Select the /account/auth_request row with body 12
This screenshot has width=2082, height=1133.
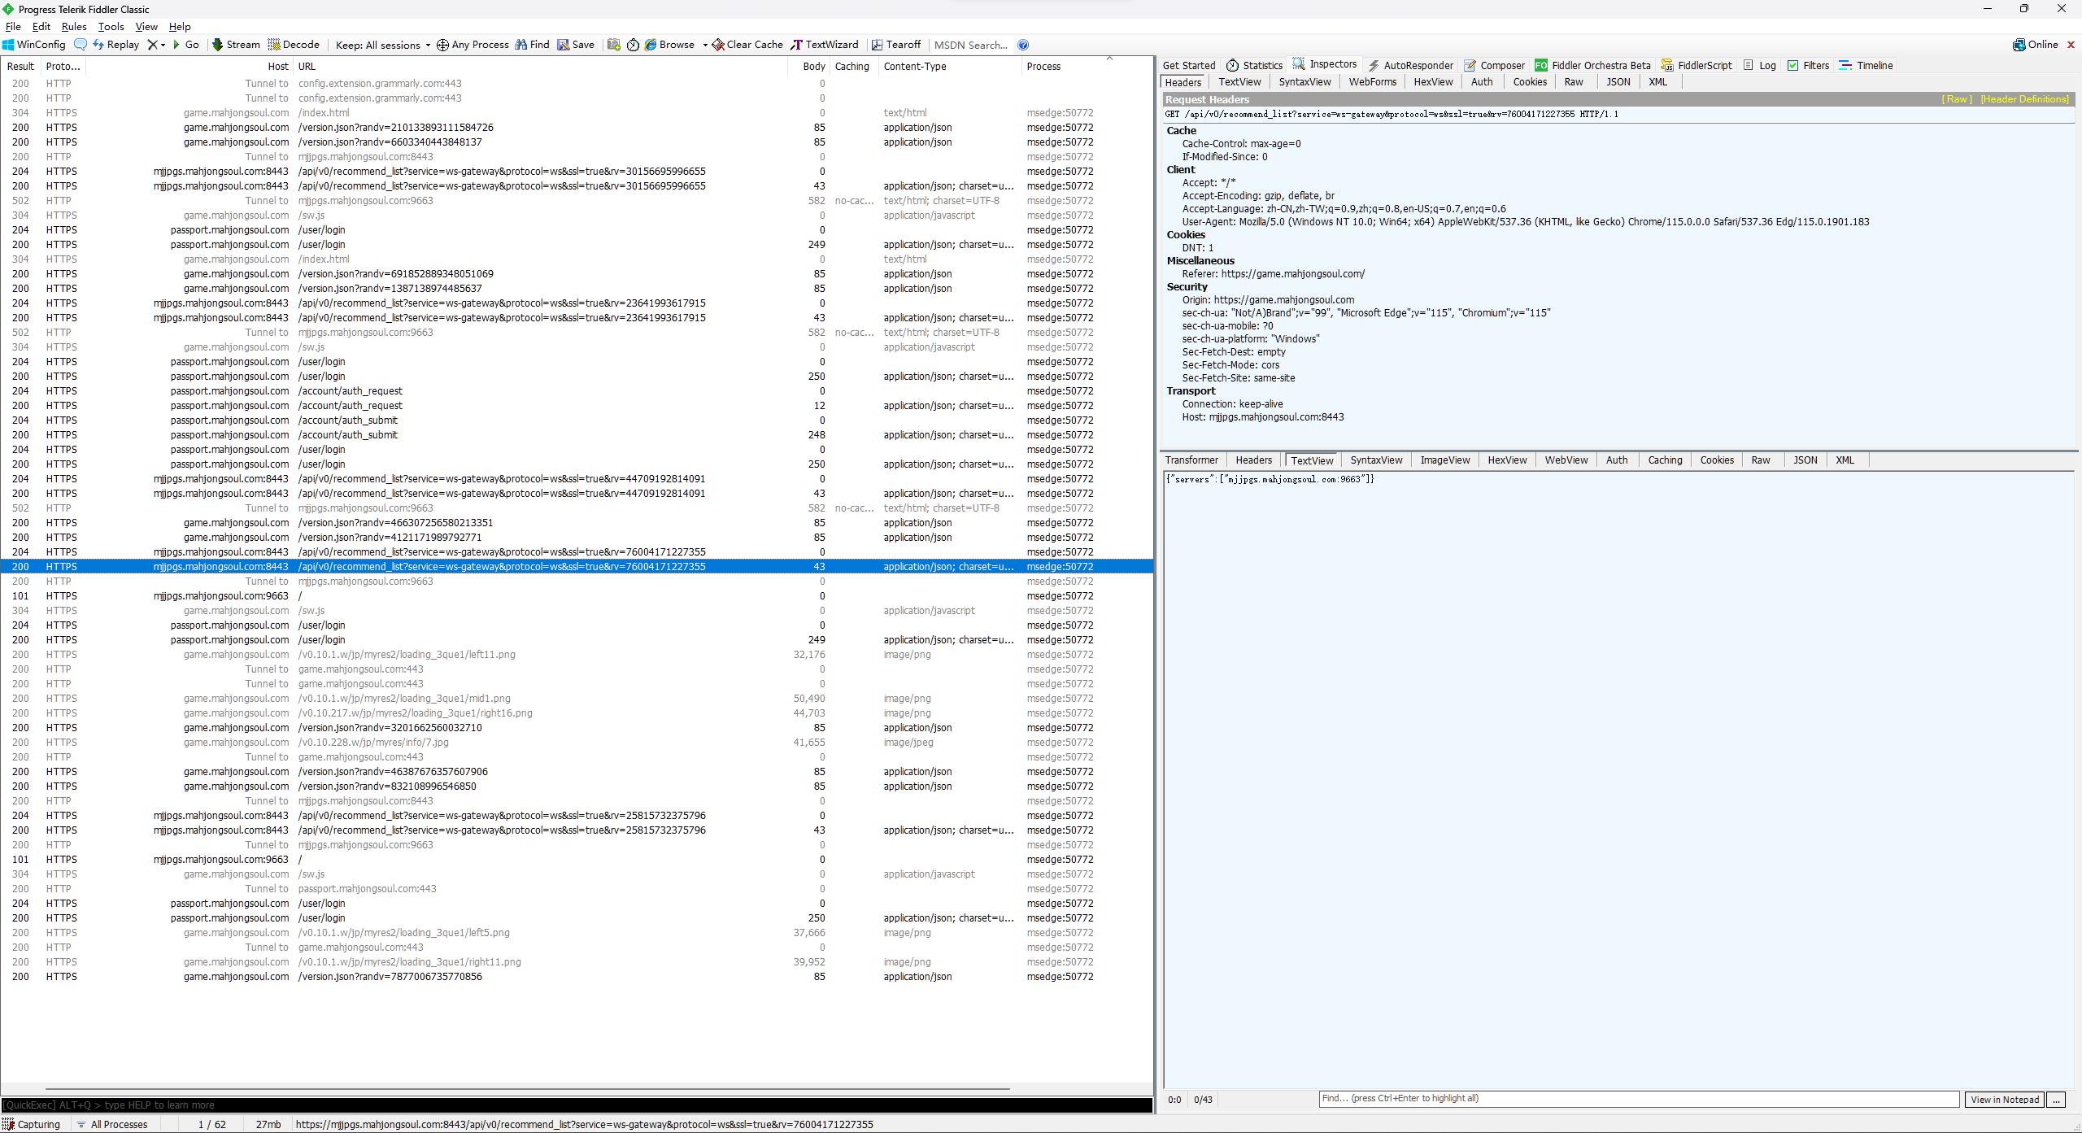577,406
